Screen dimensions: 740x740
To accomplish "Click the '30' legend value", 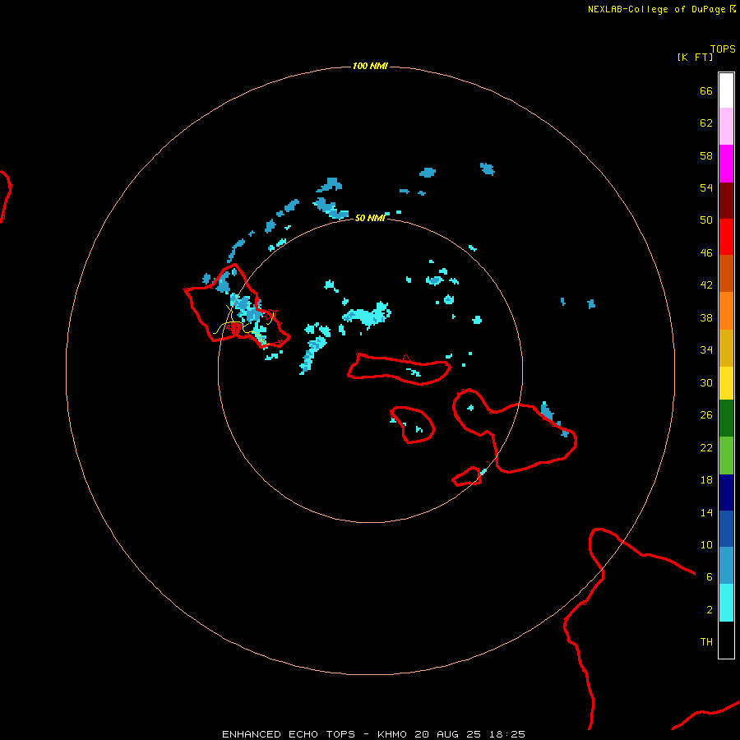I will pyautogui.click(x=706, y=382).
